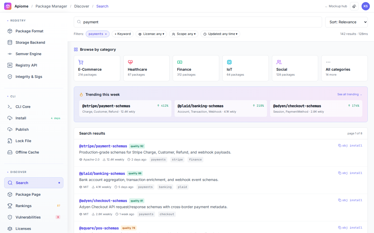Open Integrity & Sigs in sidebar
This screenshot has width=374, height=233.
pyautogui.click(x=34, y=77)
